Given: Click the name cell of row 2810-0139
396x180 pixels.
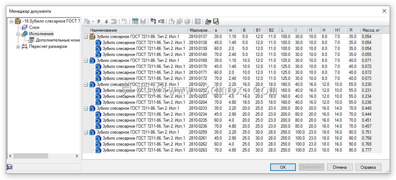Looking at the screenshot, I should (144, 49).
